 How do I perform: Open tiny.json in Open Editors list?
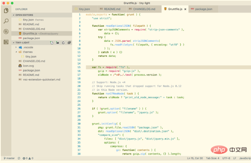click(41, 19)
